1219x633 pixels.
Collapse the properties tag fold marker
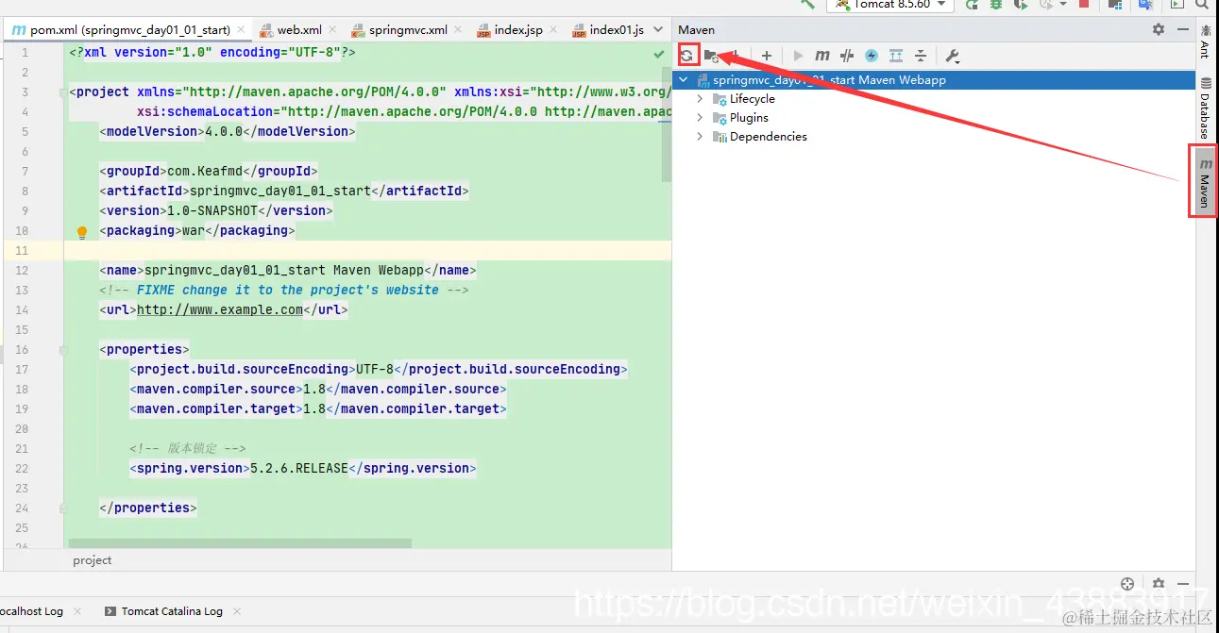click(63, 350)
